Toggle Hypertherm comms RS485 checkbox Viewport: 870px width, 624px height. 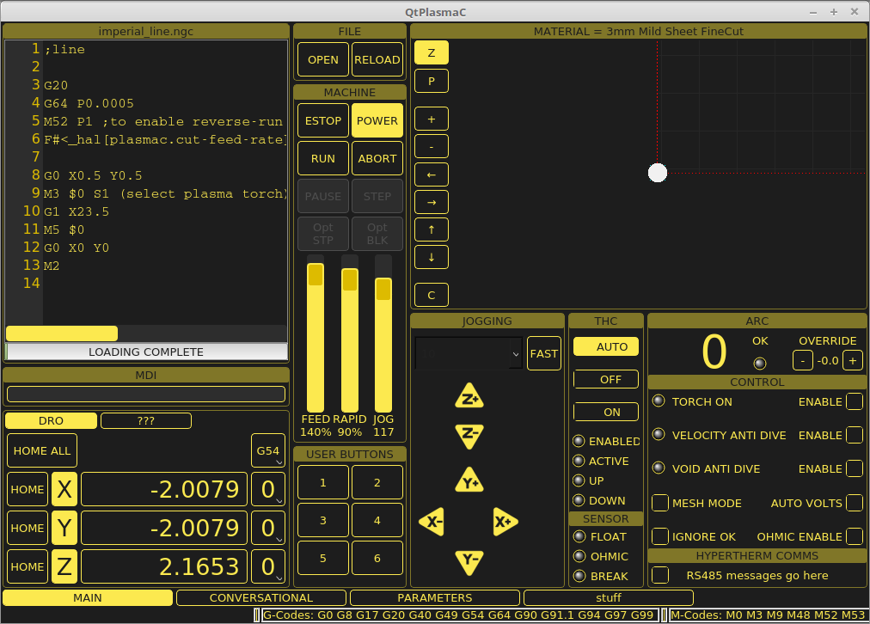pos(659,575)
